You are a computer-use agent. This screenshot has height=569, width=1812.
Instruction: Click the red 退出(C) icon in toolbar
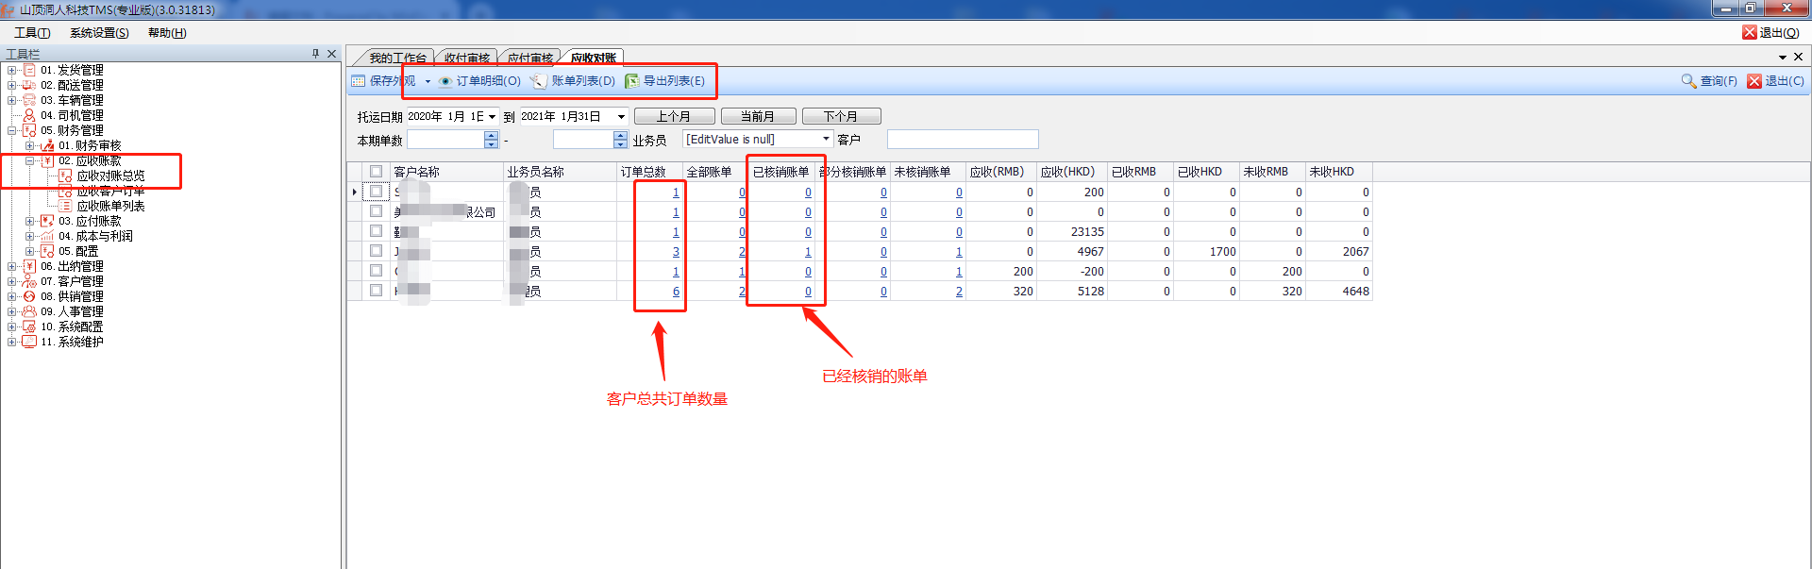click(x=1754, y=81)
